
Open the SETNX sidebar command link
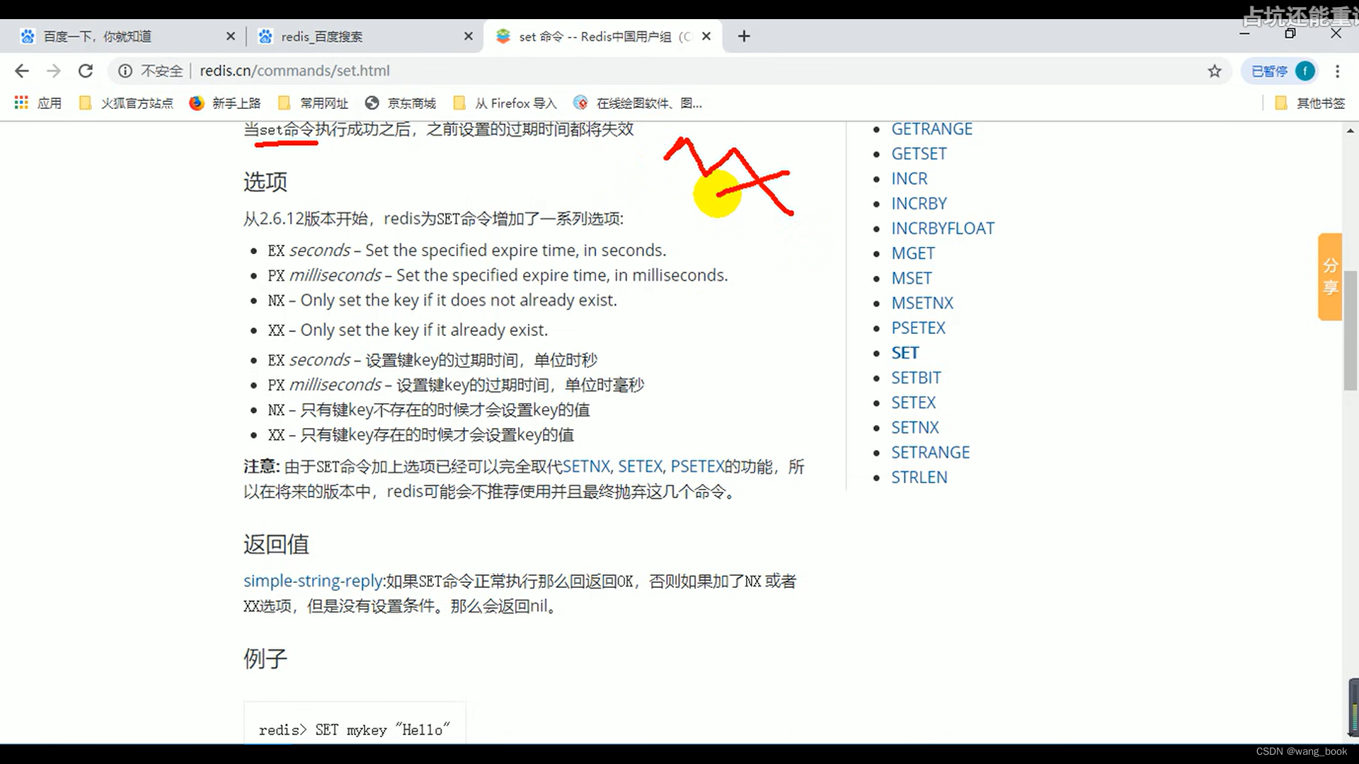(x=914, y=427)
